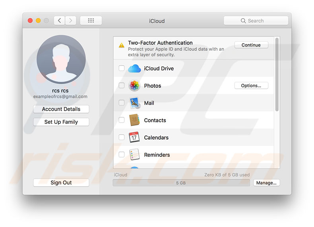Click the iCloud Drive cloud icon
This screenshot has height=227, width=314.
click(x=134, y=68)
